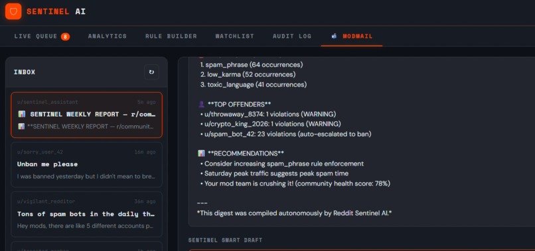Click the Modmail tab mailbox icon
535x251 pixels.
334,36
